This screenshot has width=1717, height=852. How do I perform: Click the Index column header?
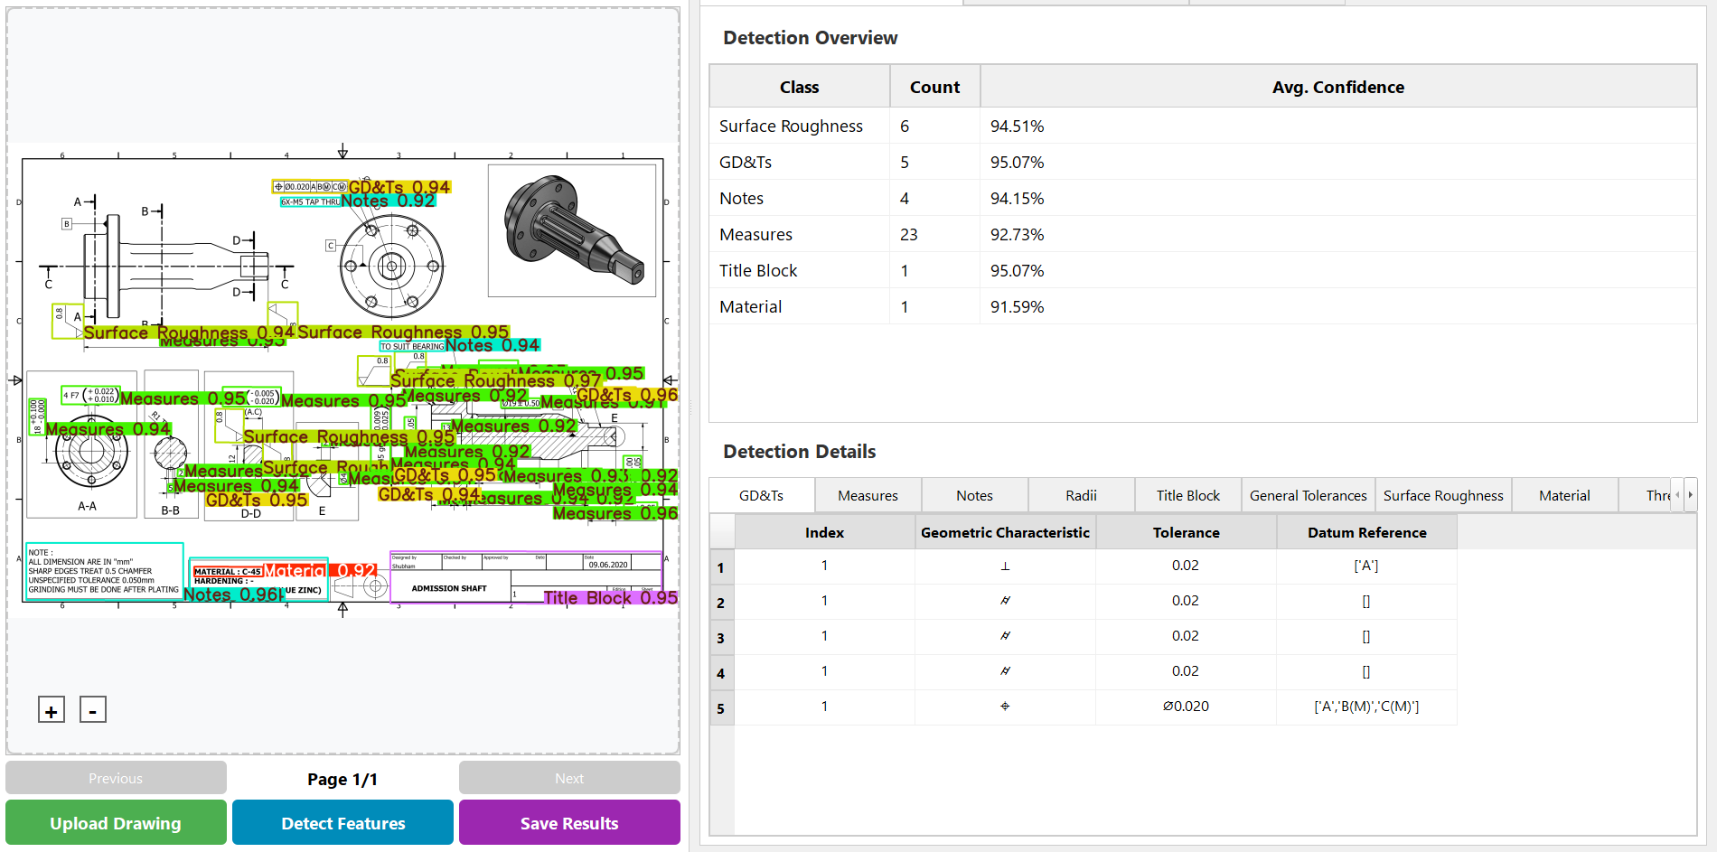[x=824, y=532]
